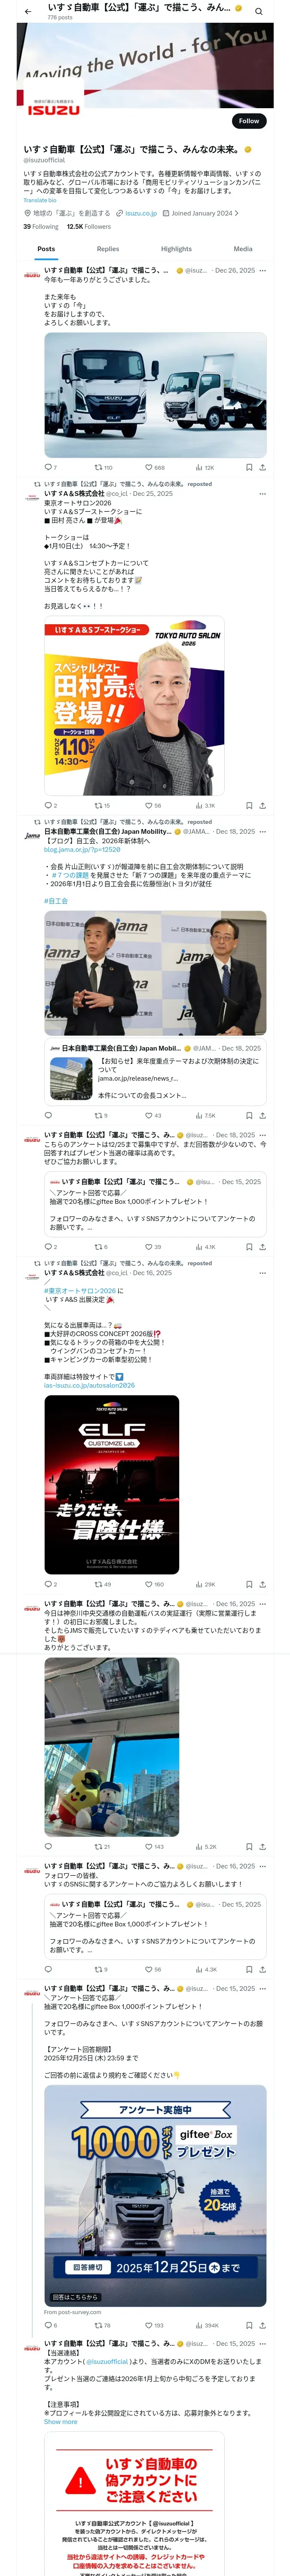Open the isuzu.co.jp profile link

[141, 213]
